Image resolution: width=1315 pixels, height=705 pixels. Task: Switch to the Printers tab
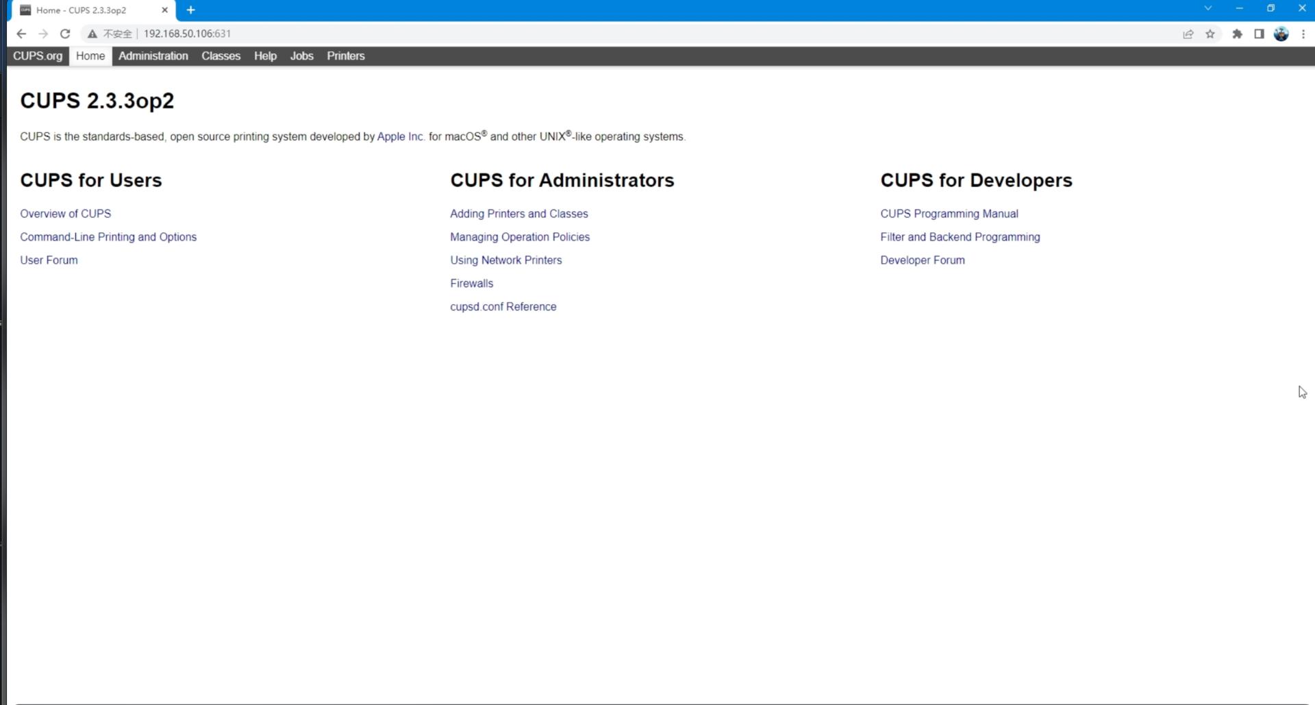345,56
